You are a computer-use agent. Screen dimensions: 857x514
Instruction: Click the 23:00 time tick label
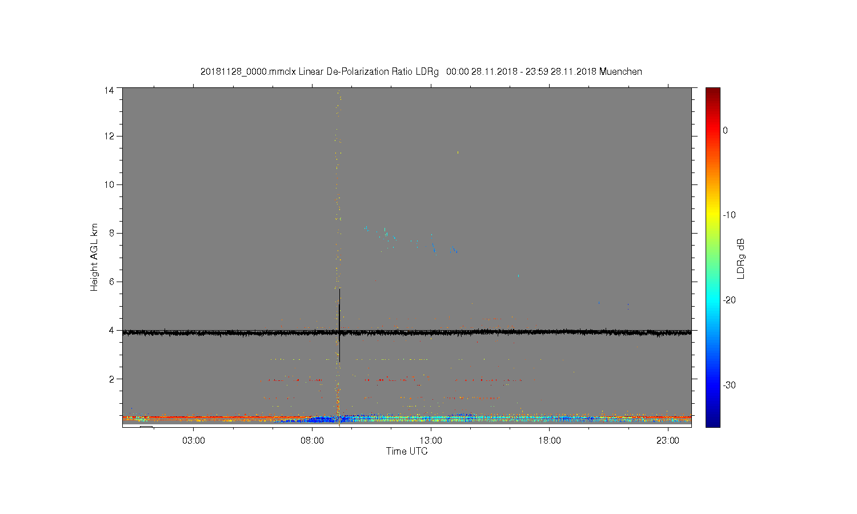pos(668,441)
